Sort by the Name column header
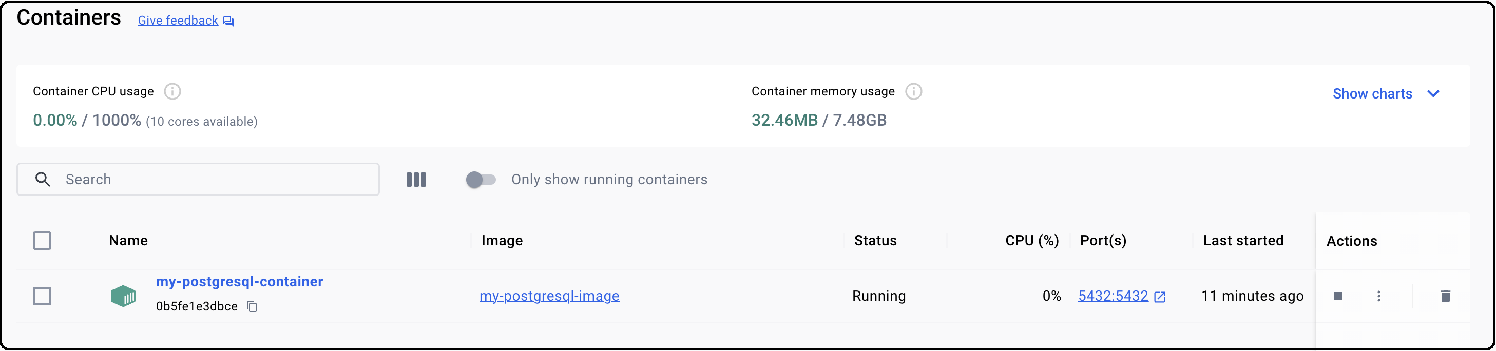This screenshot has height=351, width=1496. point(128,241)
